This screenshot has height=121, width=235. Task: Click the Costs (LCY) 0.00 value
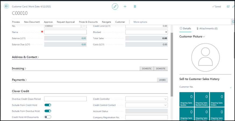click(165, 44)
